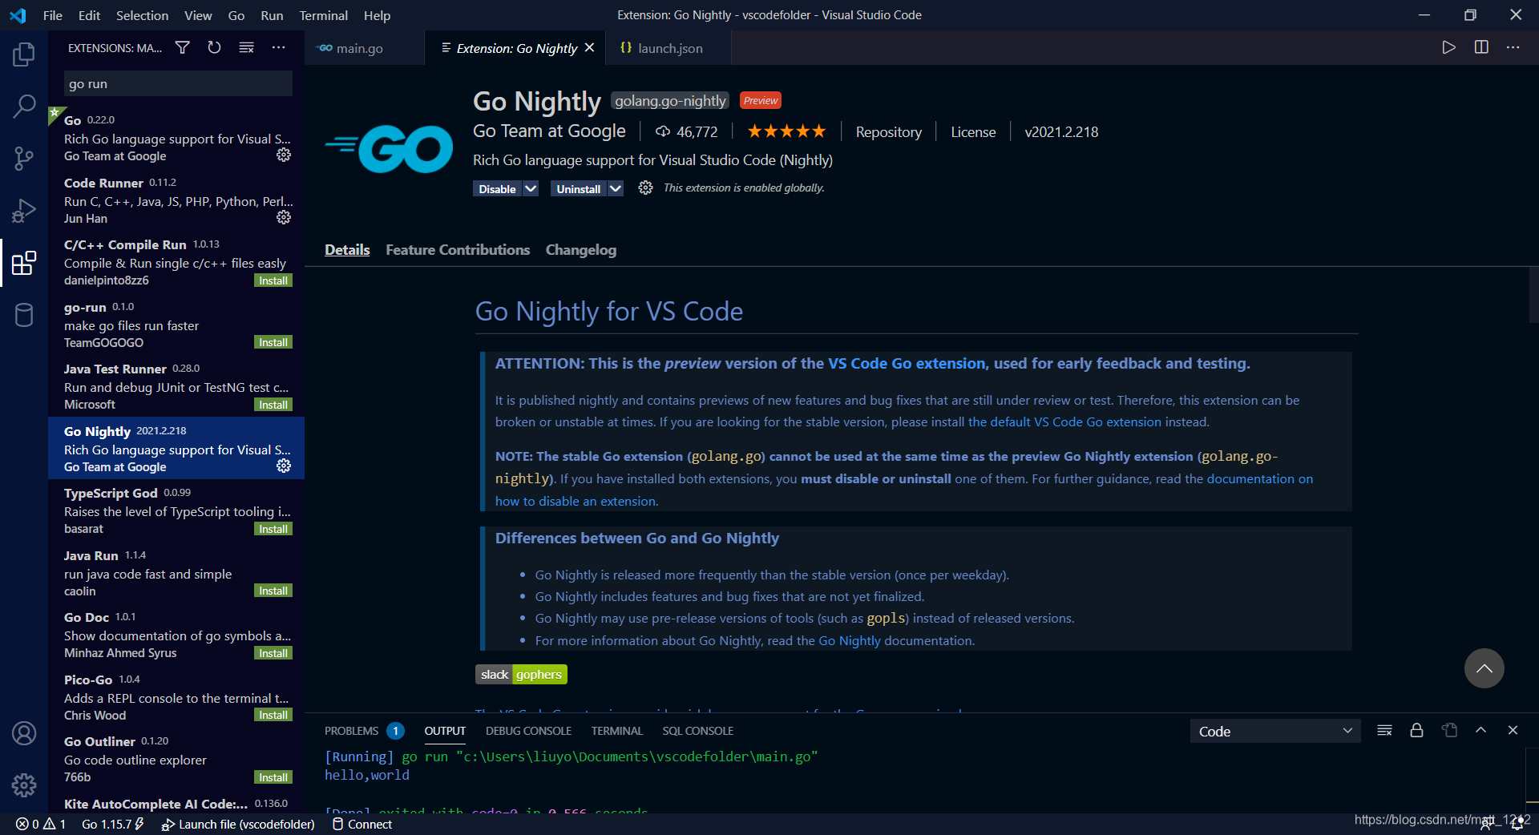Click the Run Code play icon

(x=1448, y=47)
